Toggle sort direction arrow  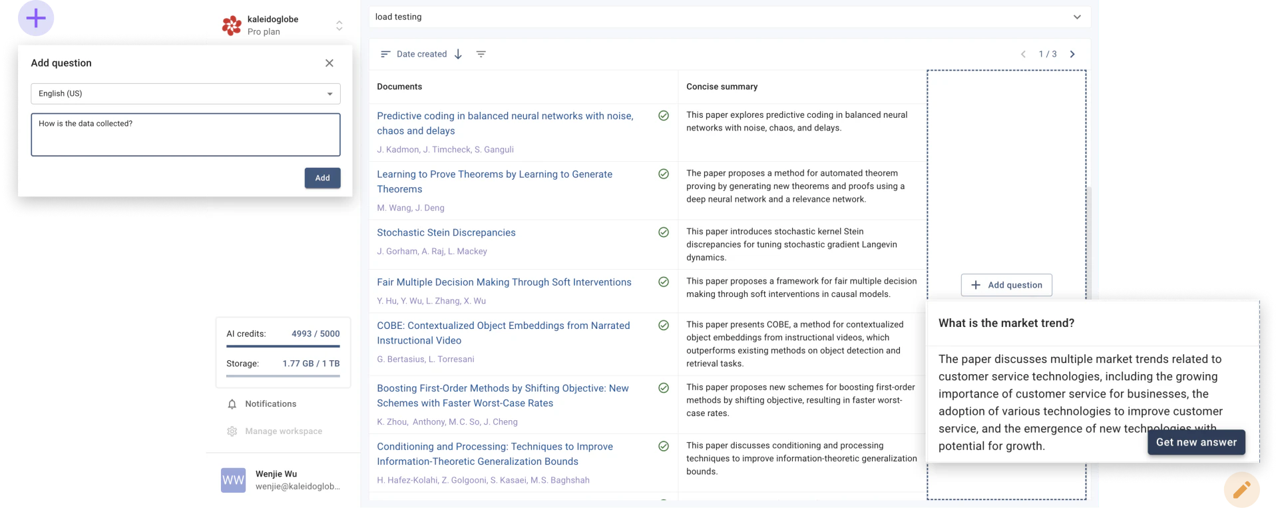[458, 55]
